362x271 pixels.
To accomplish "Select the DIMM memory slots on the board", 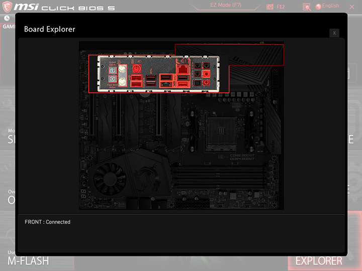I will pos(218,178).
